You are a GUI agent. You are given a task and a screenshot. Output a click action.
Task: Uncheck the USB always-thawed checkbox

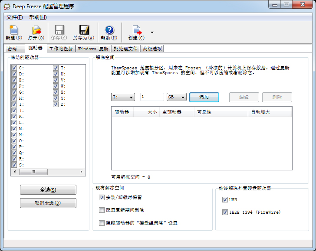coord(225,200)
